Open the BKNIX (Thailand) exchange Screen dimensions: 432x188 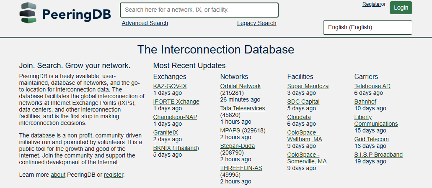point(176,148)
